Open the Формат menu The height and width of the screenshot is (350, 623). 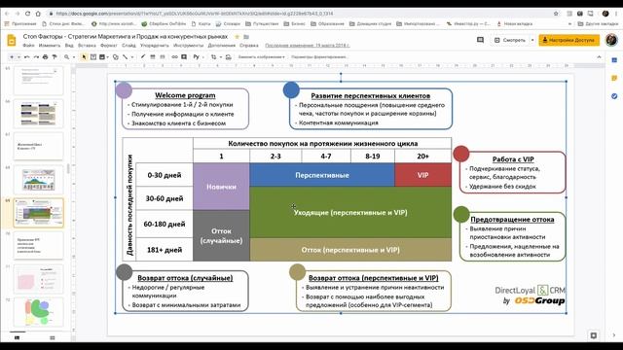109,46
